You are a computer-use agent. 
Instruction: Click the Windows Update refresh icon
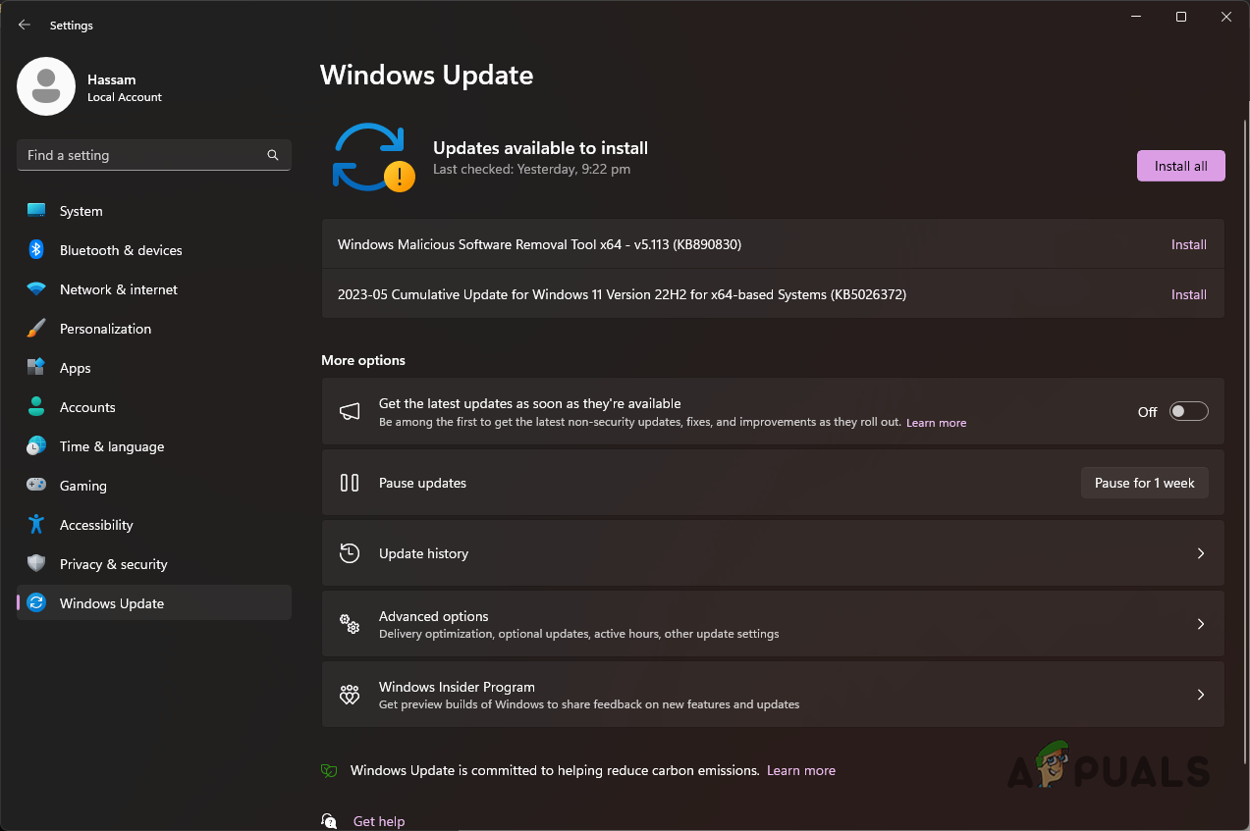371,157
